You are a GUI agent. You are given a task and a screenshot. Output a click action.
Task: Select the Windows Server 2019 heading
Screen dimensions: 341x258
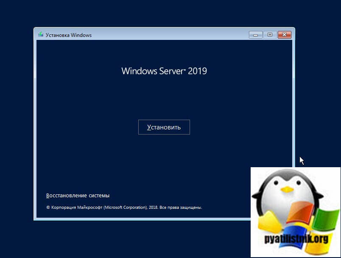[164, 71]
